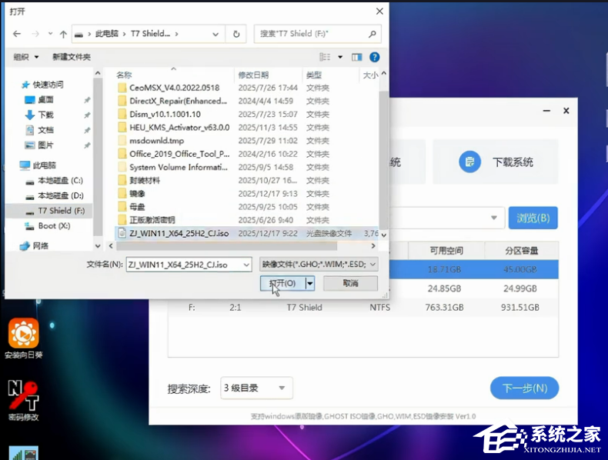Image resolution: width=608 pixels, height=460 pixels.
Task: Open 文档 in navigation pane
Action: coord(45,130)
